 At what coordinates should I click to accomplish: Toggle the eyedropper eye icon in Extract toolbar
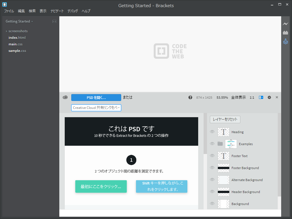(65, 97)
